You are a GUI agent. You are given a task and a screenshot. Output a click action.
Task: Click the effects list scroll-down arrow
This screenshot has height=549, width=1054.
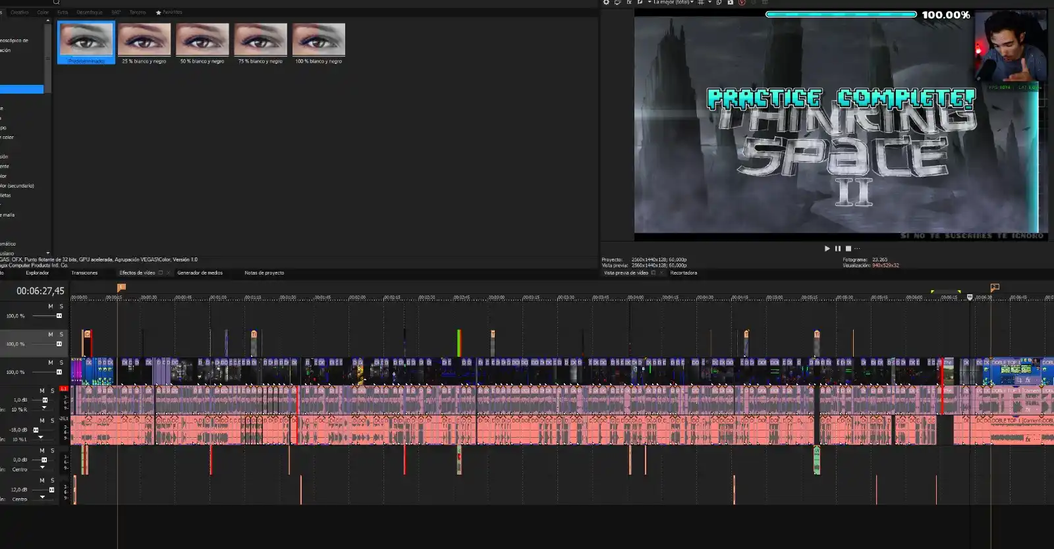click(47, 253)
